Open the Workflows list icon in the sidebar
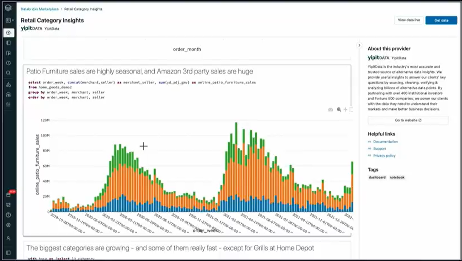462x261 pixels. [9, 104]
